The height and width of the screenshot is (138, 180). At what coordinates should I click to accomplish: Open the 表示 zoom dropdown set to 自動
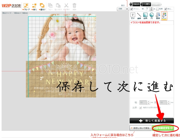pyautogui.click(x=123, y=9)
